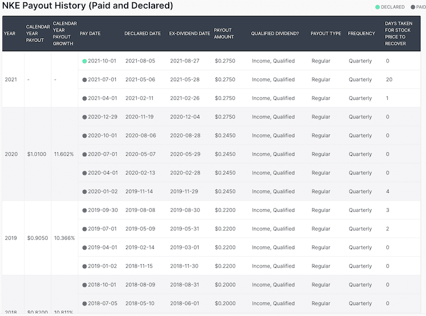Sort by DAYS TAKEN FOR STOCK PRICE TO RECOVER
The width and height of the screenshot is (426, 316).
tap(398, 34)
